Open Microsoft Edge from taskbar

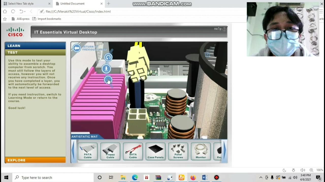(135, 177)
